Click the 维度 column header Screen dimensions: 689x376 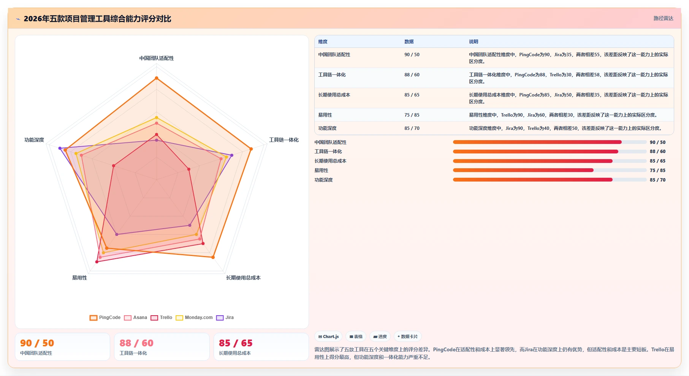323,42
